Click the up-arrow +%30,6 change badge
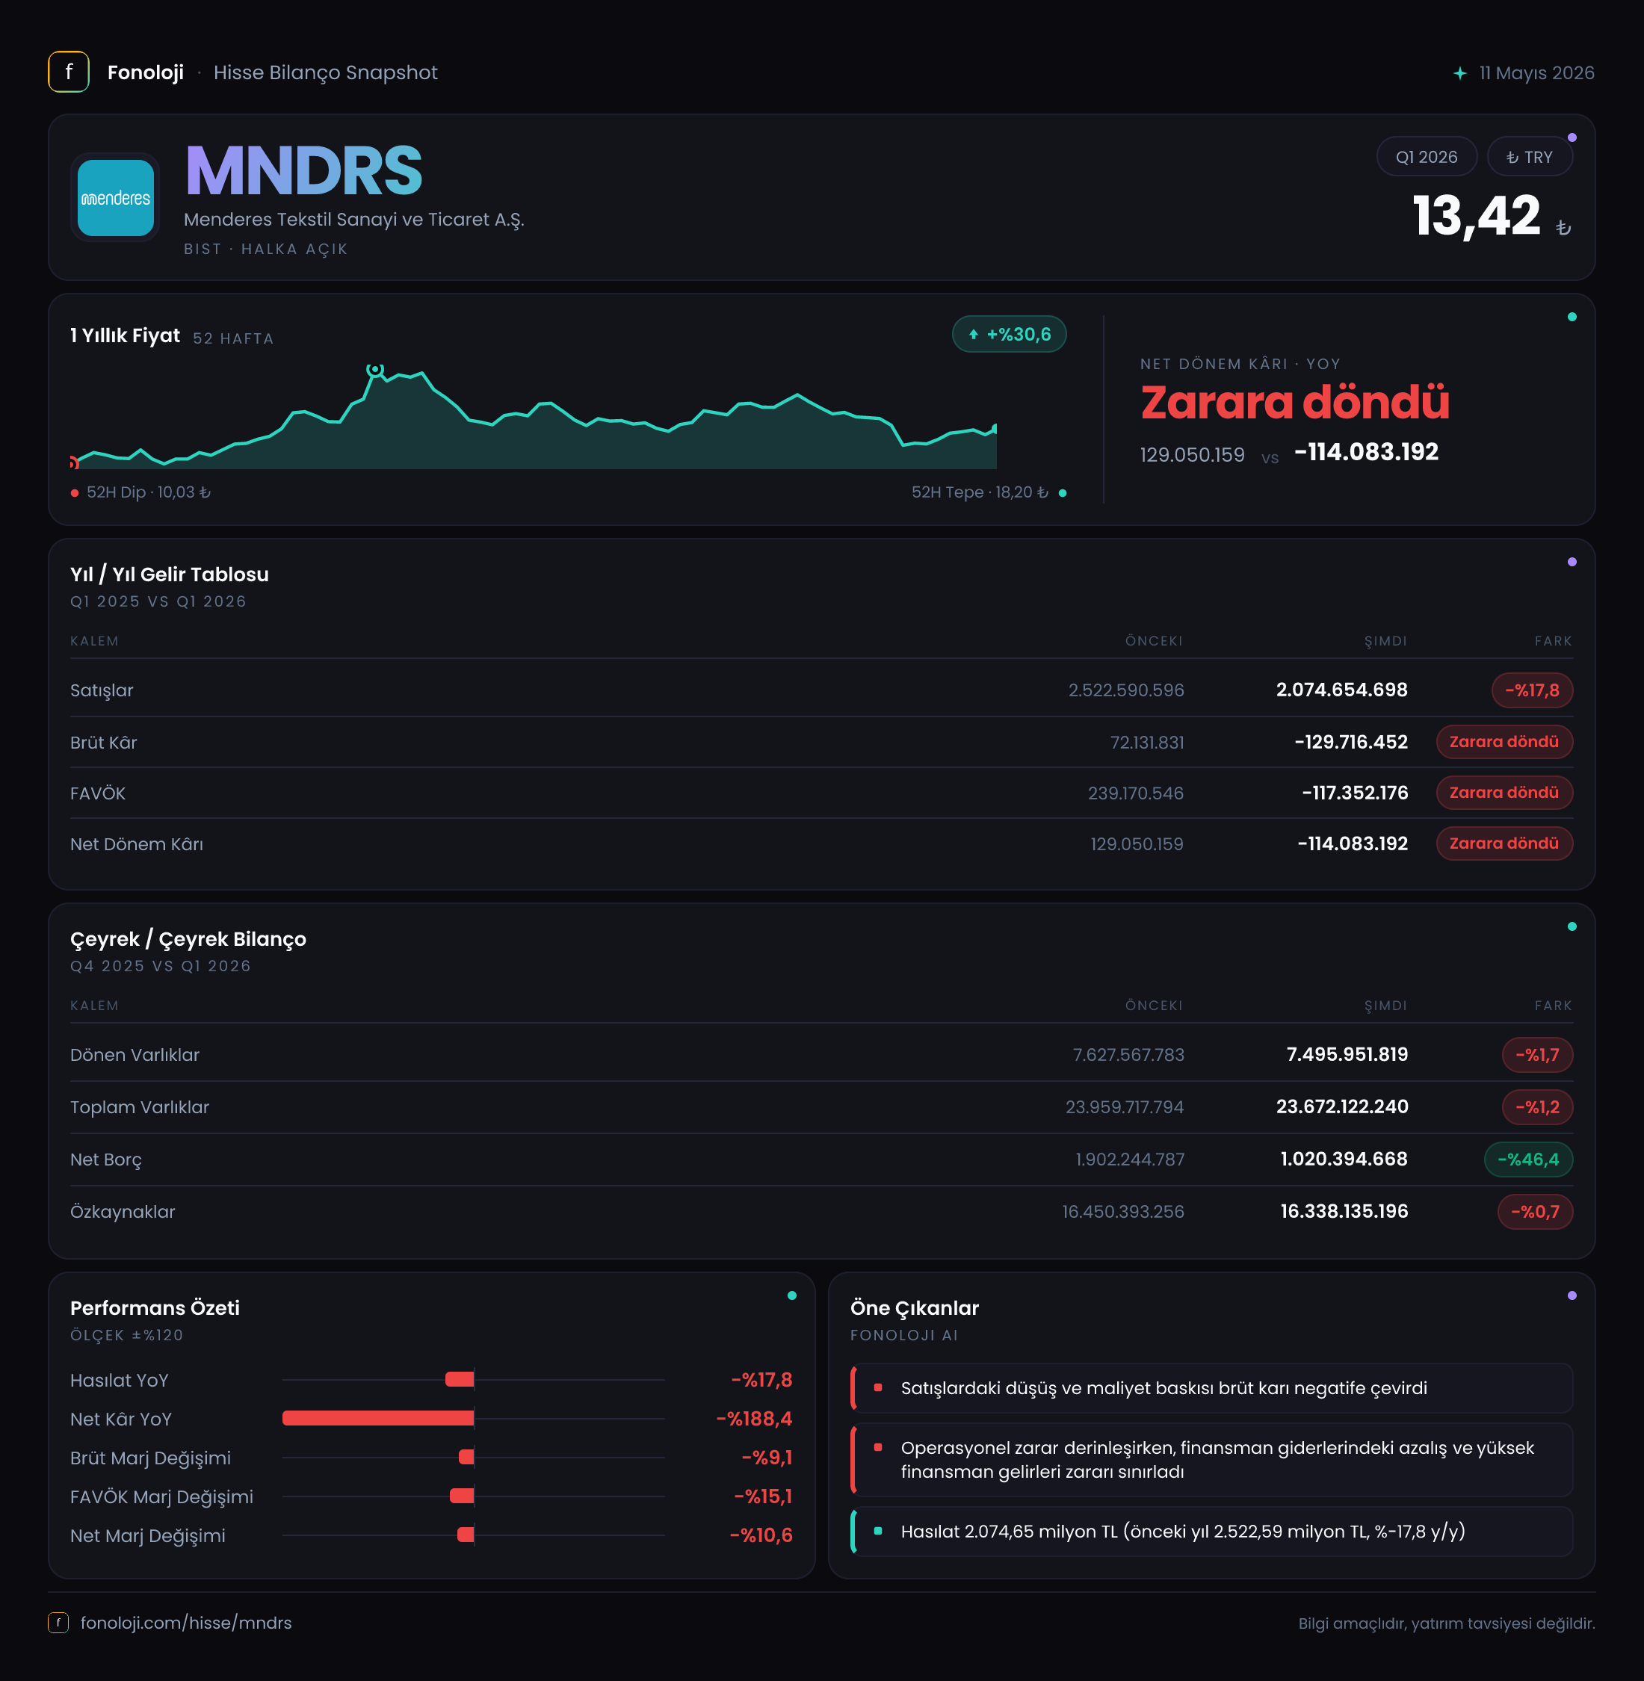Screen dimensions: 1644x1681 [x=1009, y=334]
